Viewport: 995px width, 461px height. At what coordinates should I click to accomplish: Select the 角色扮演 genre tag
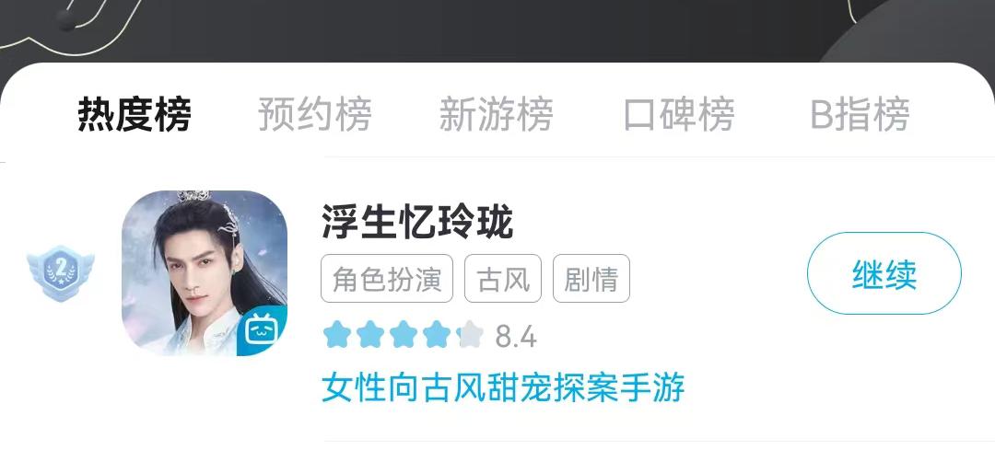point(387,279)
